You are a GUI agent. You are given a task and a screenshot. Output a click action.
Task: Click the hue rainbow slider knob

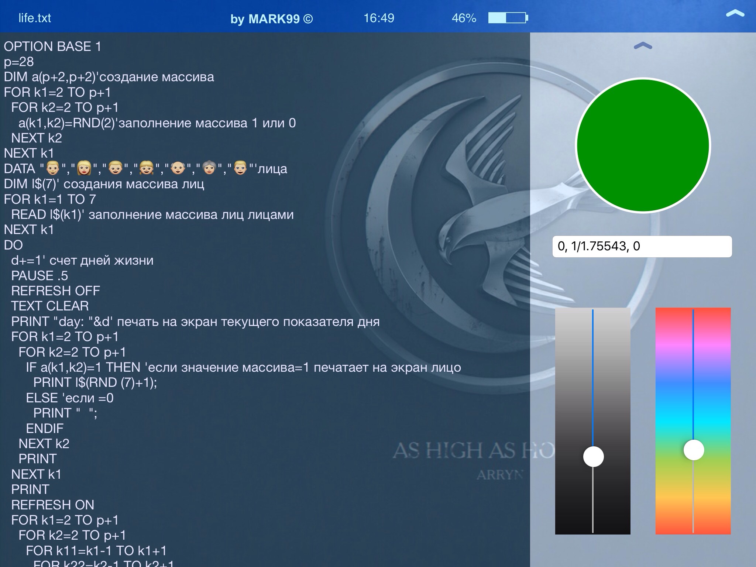coord(694,450)
